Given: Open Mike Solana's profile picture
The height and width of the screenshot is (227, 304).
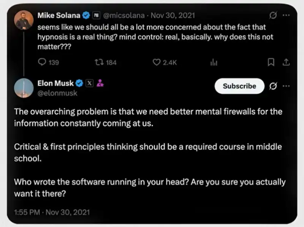Looking at the screenshot, I should (24, 21).
